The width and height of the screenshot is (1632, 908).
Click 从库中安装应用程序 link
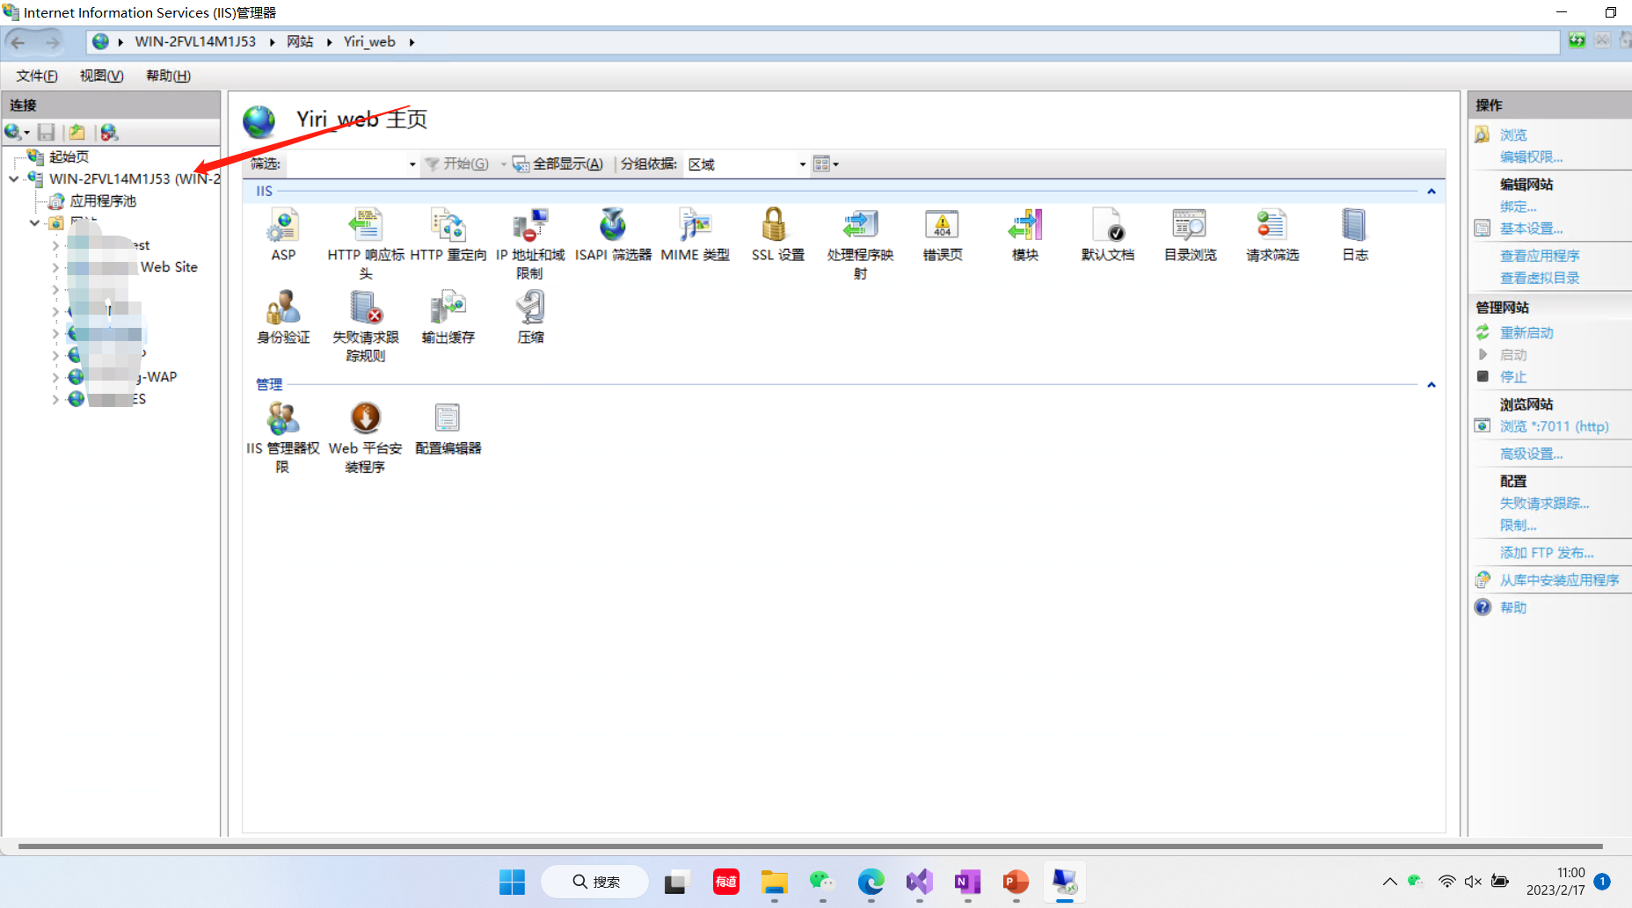click(x=1559, y=580)
